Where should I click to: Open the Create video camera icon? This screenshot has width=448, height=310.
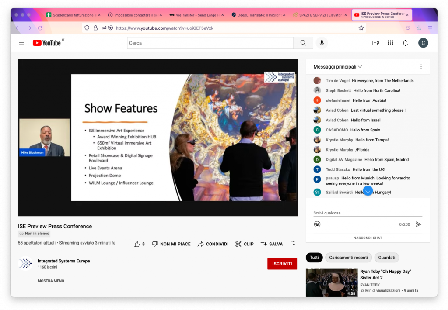[375, 43]
